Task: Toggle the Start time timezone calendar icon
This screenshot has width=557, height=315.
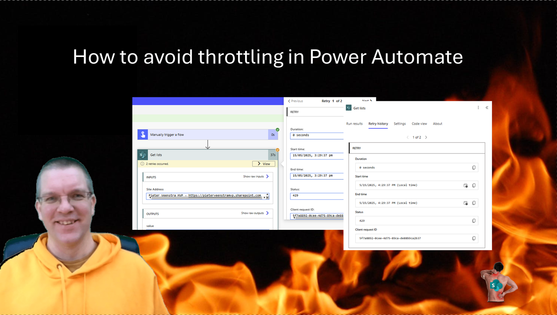Action: [x=466, y=185]
